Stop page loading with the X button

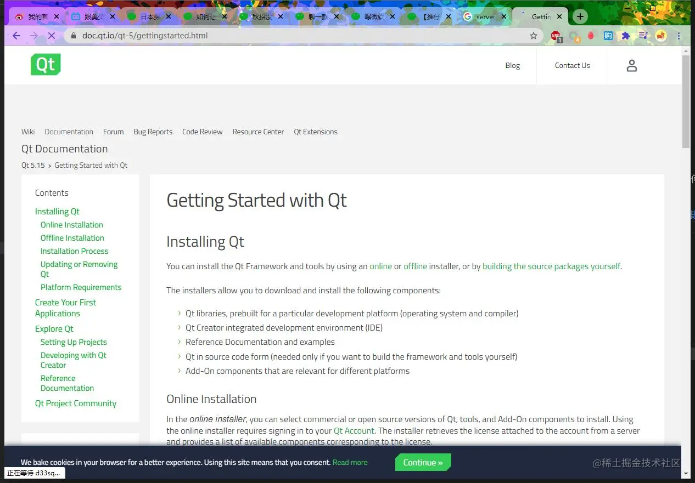tap(52, 36)
